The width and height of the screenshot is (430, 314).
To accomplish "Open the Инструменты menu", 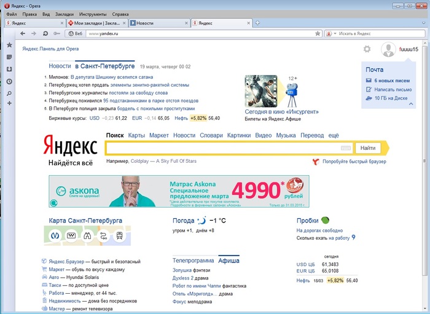I will tap(93, 14).
